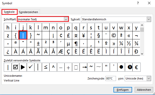The height and width of the screenshot is (95, 155).
Task: Choose the pound sterling £ symbol
Action: [x=68, y=35]
